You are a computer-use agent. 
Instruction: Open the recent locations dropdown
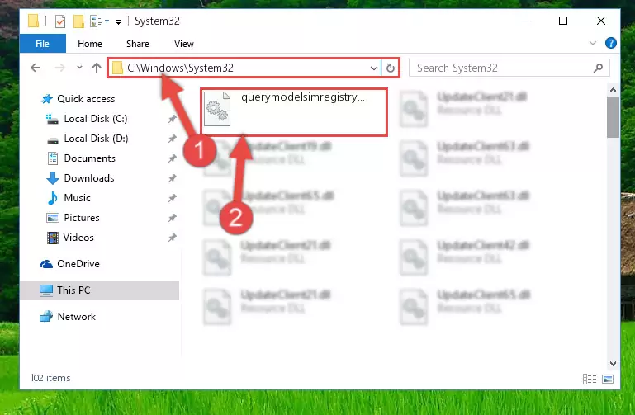(x=79, y=68)
